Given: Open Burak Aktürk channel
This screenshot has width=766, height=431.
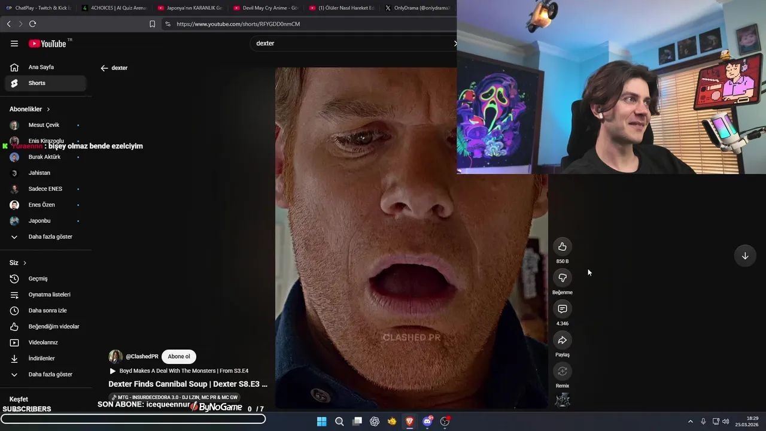Looking at the screenshot, I should [46, 157].
